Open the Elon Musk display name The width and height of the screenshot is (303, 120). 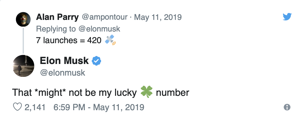pos(64,61)
